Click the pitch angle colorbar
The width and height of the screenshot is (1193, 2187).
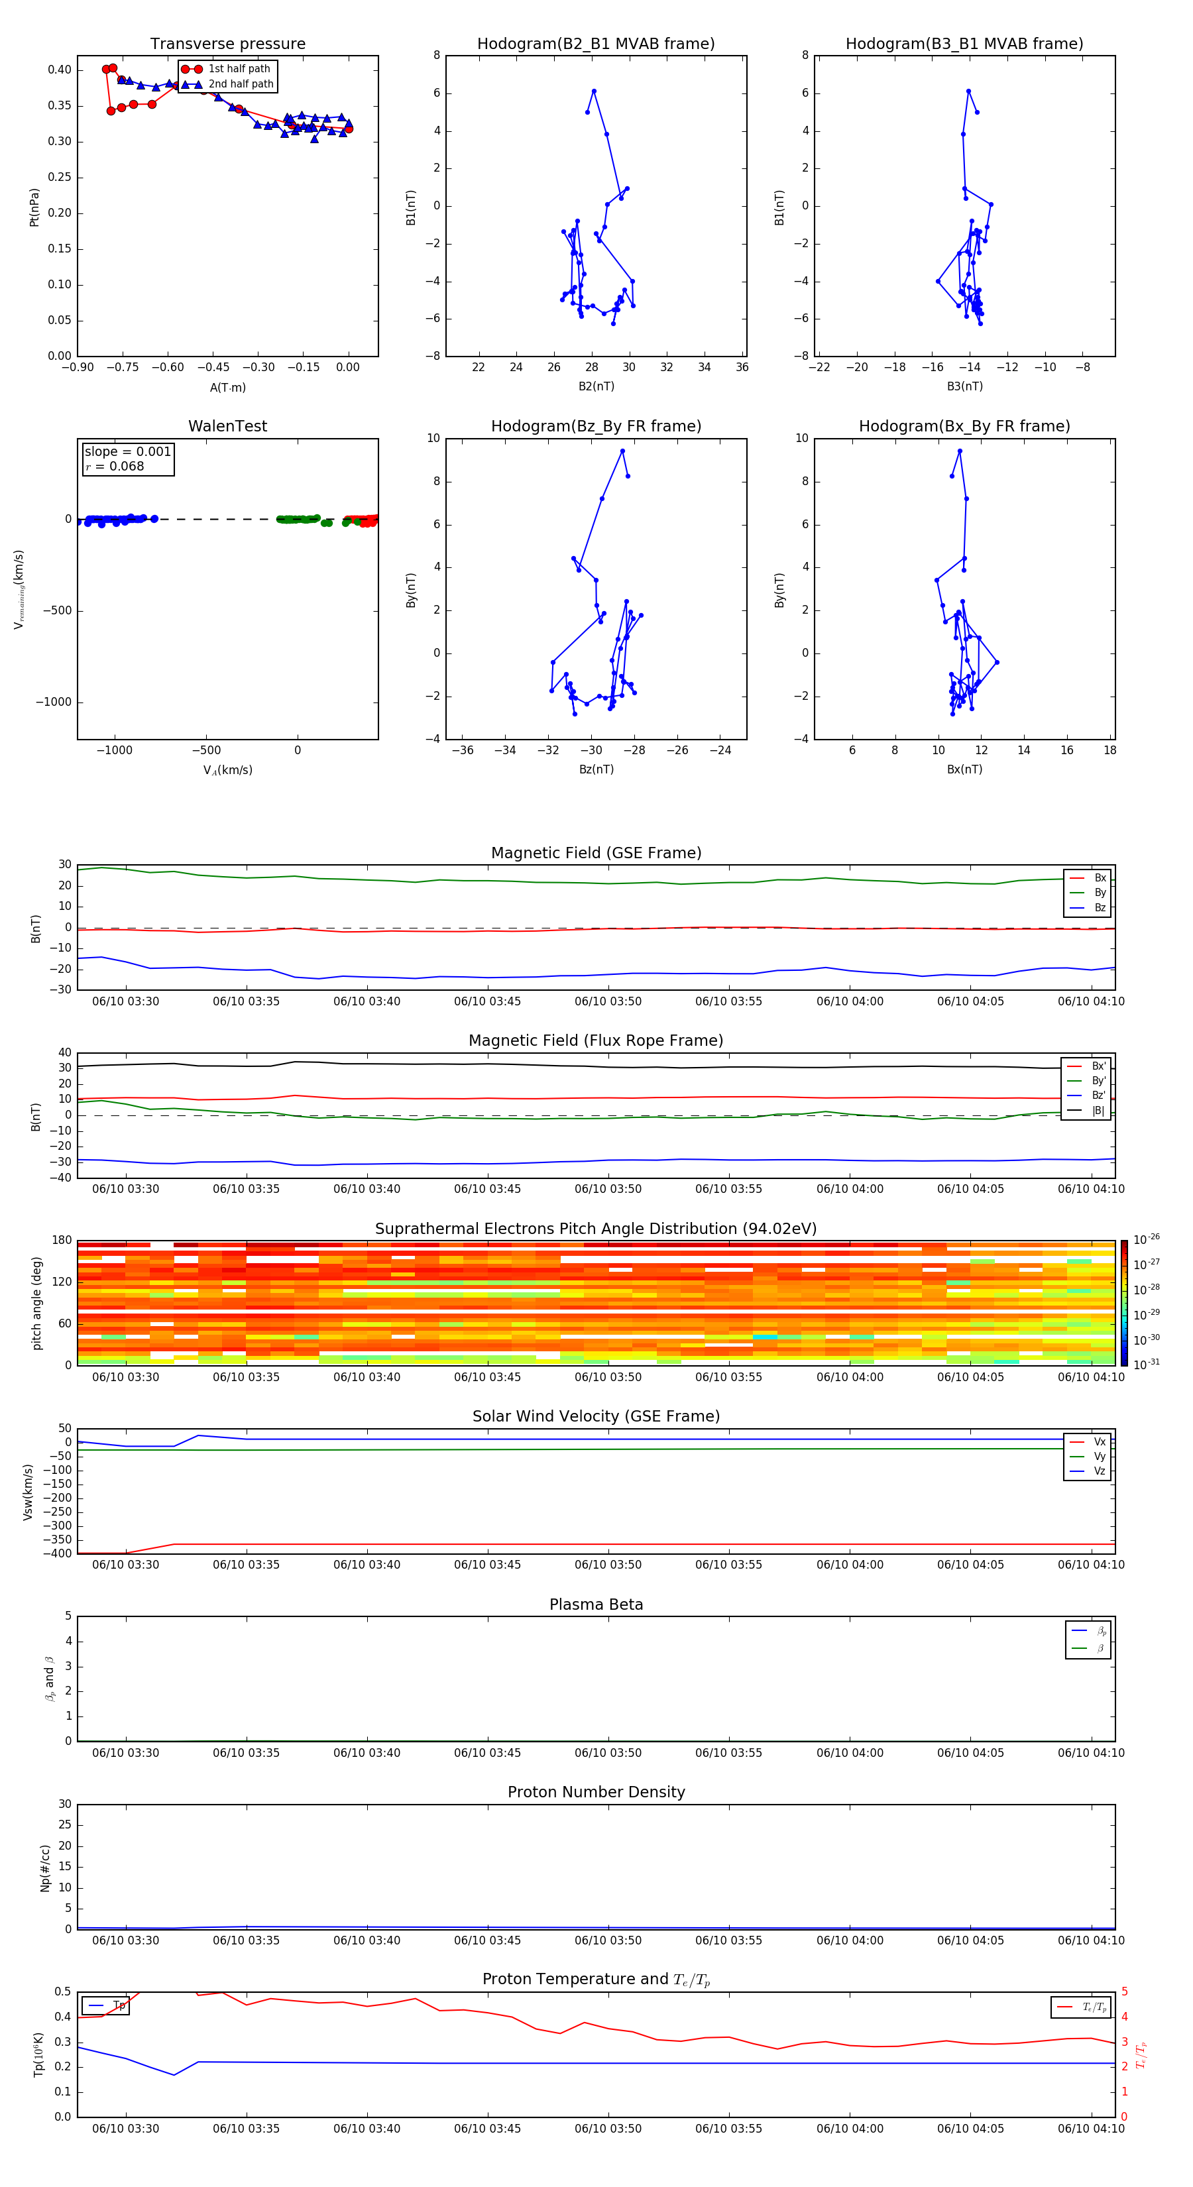pyautogui.click(x=1124, y=1303)
